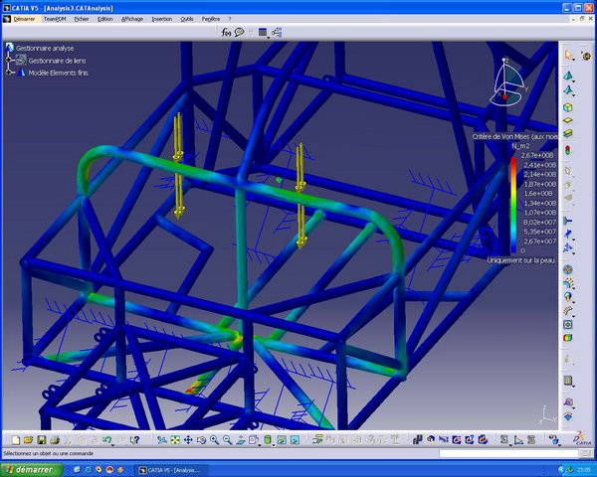Click the clamp restraint icon
The image size is (597, 477).
(568, 221)
